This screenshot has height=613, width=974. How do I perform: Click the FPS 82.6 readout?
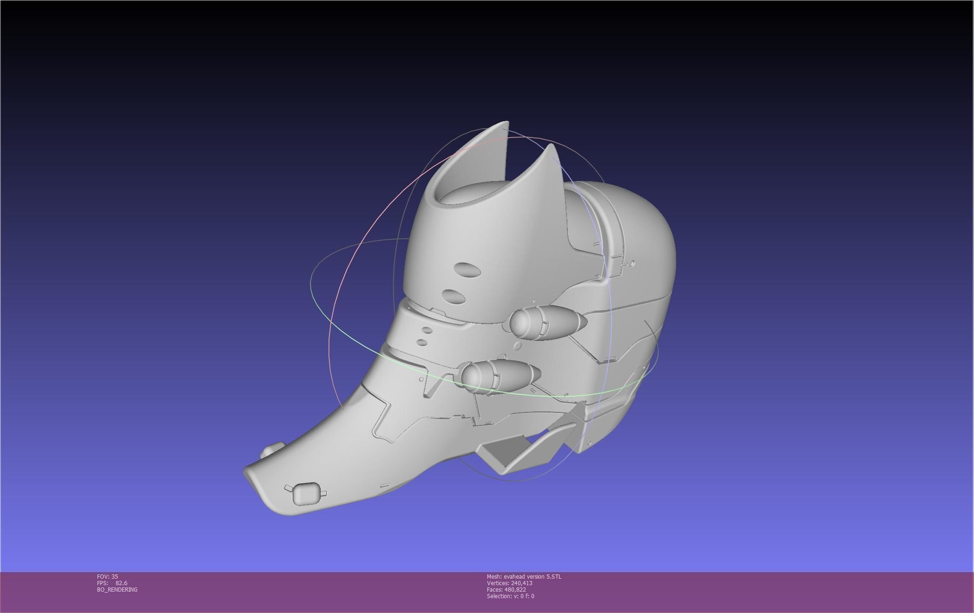[x=112, y=583]
